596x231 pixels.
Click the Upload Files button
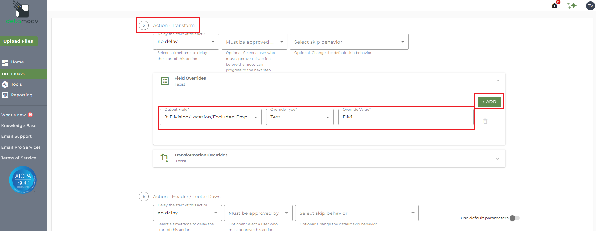tap(18, 41)
